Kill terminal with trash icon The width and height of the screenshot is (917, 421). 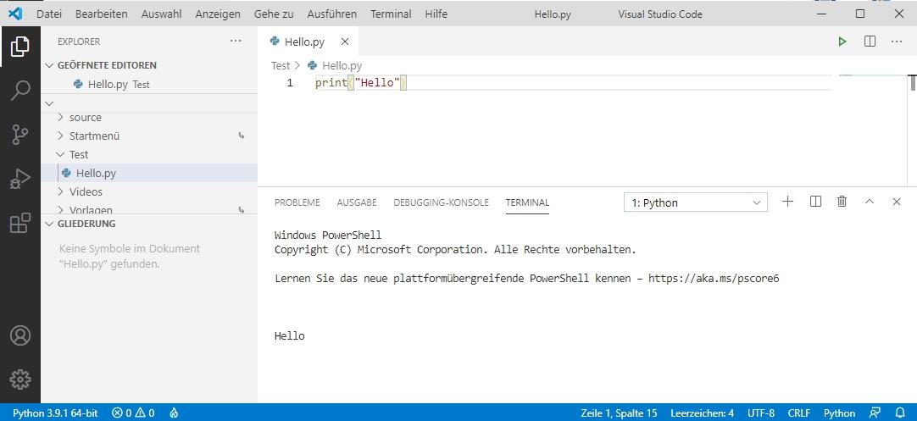tap(842, 202)
